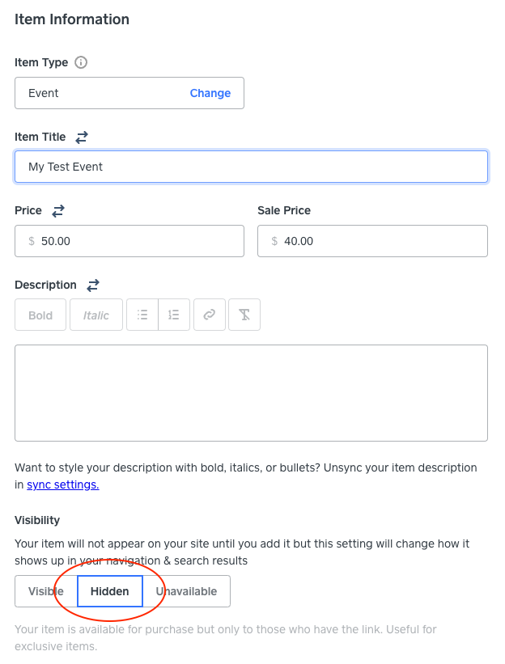This screenshot has height=664, width=505.
Task: Click the Event item type box
Action: pos(129,93)
